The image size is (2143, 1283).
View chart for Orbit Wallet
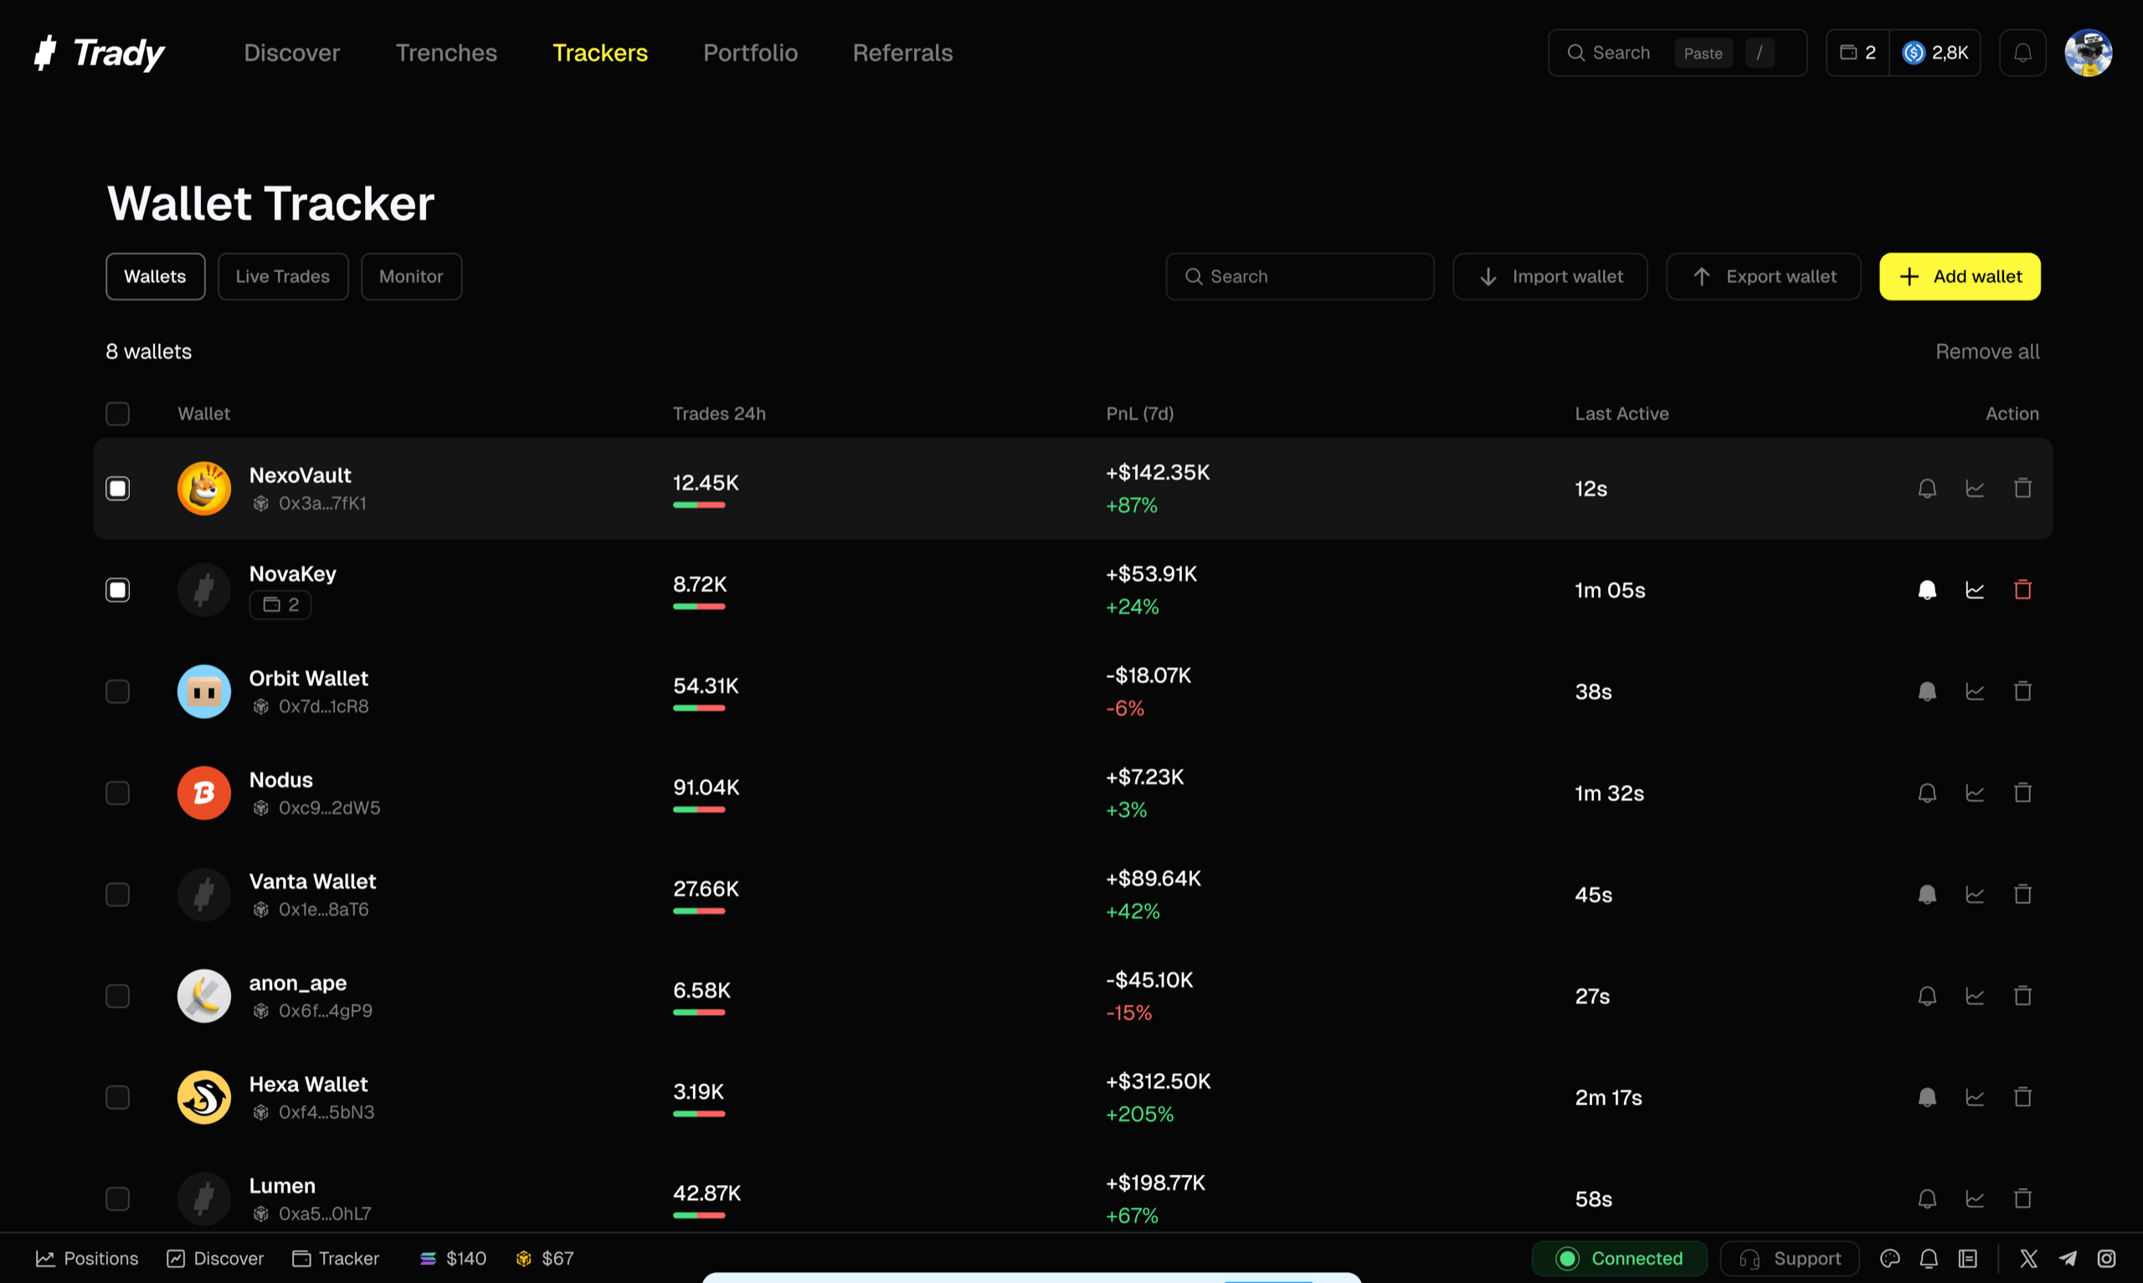click(1975, 691)
